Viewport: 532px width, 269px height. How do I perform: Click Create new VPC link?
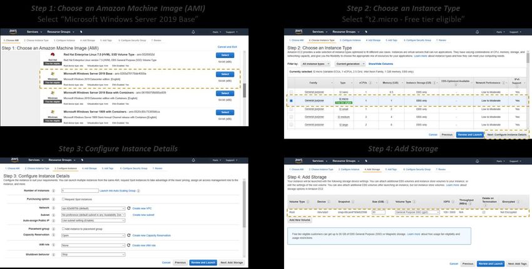tap(142, 208)
